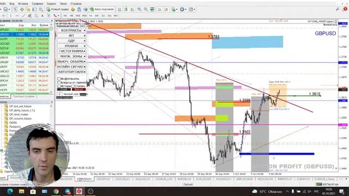
Task: Toggle the chart auto scroll icon
Action: [159, 9]
